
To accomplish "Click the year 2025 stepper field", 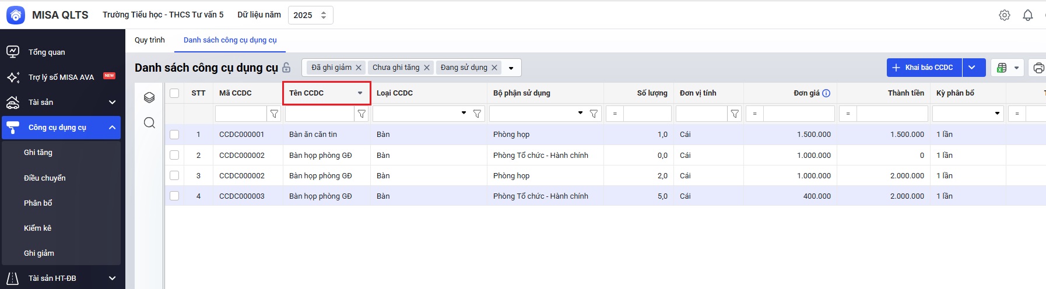I will (x=310, y=15).
